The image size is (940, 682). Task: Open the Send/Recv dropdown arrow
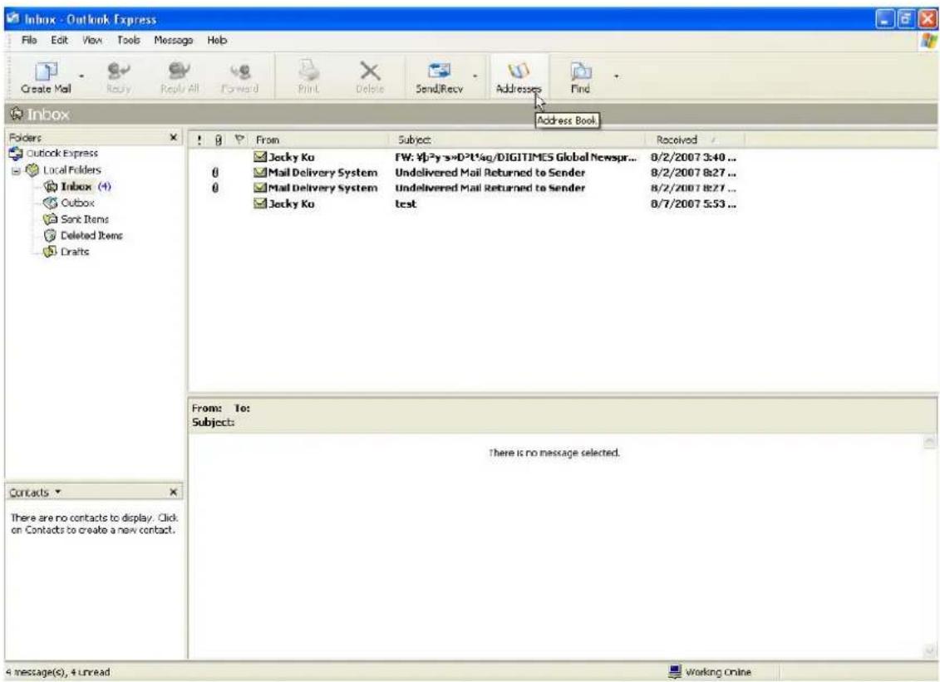click(475, 76)
